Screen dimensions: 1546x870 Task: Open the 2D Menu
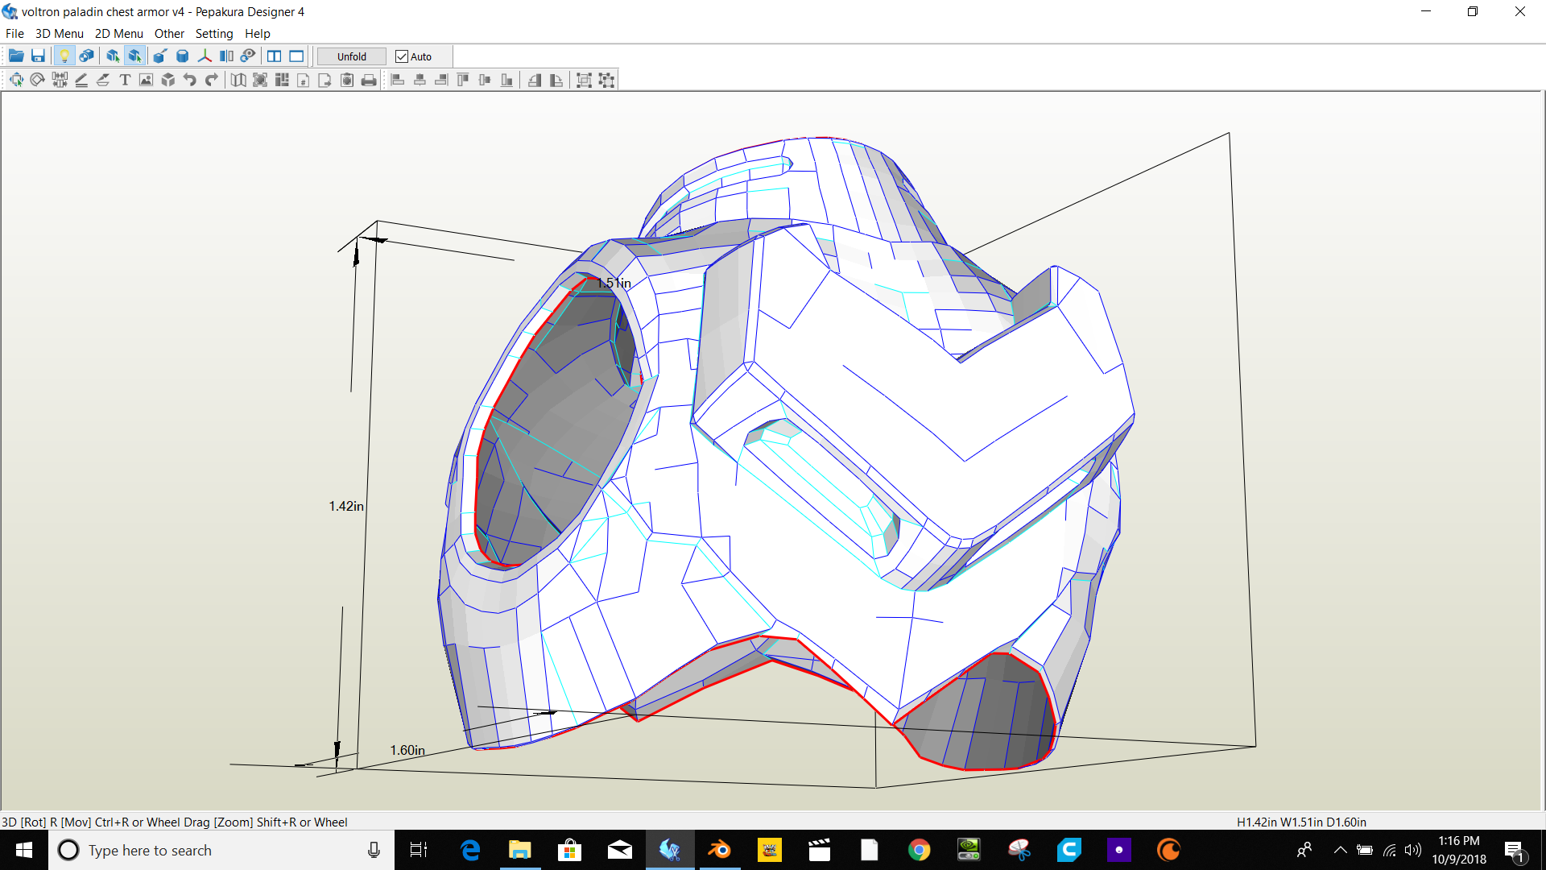118,34
